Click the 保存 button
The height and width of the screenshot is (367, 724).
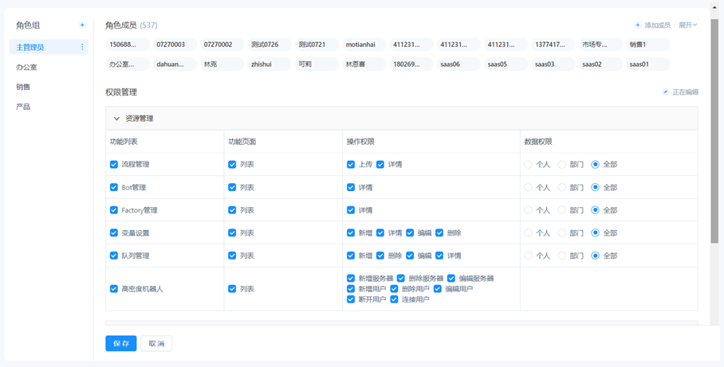pyautogui.click(x=121, y=343)
